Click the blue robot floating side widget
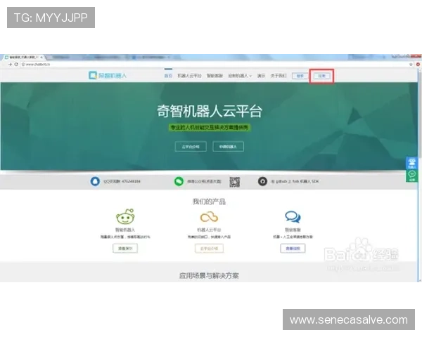422x337 pixels. pos(411,163)
